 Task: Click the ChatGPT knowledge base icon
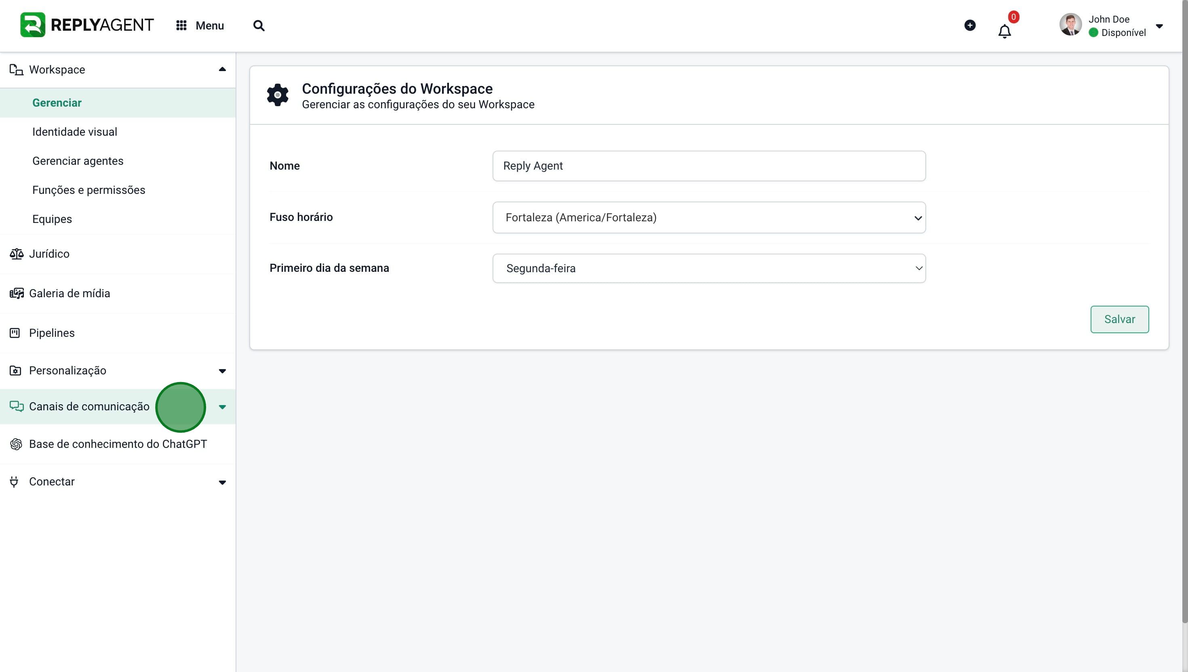tap(16, 444)
